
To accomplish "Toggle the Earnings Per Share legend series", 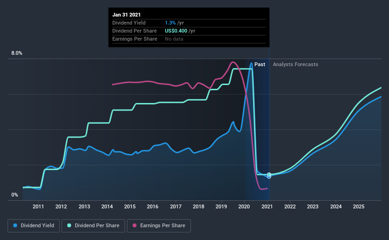I will 159,226.
